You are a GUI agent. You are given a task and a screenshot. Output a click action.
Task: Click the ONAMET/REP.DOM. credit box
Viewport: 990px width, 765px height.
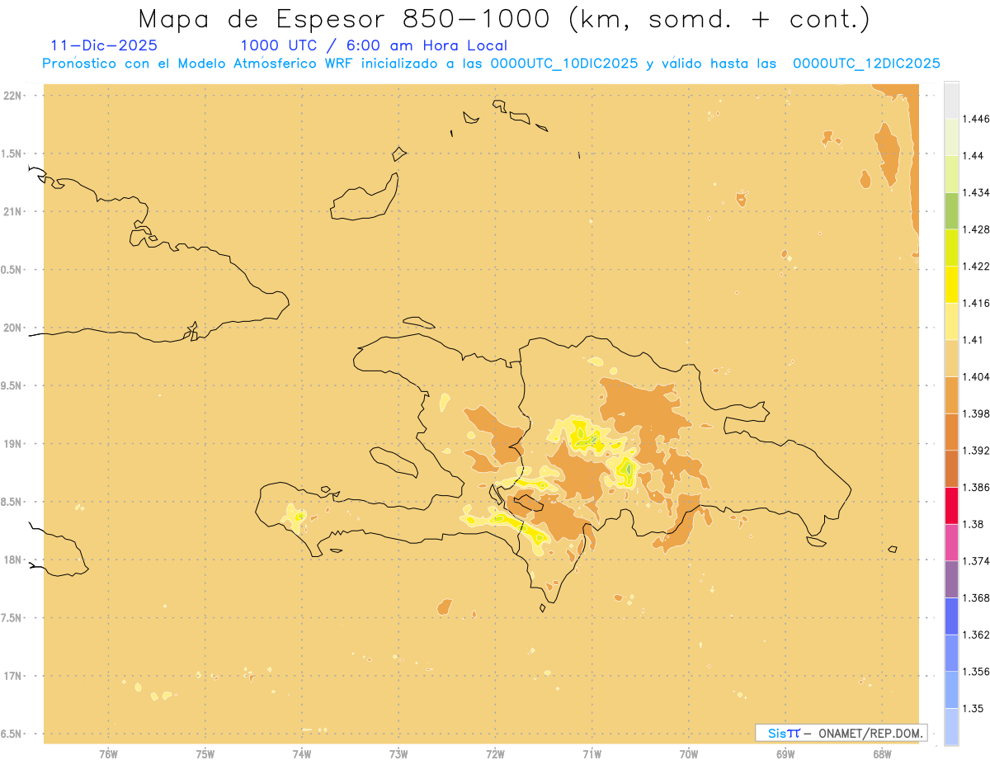(841, 733)
